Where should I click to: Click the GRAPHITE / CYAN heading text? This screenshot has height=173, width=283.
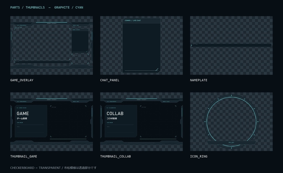coord(69,7)
